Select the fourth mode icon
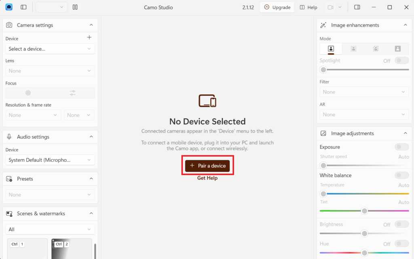This screenshot has width=414, height=259. [x=398, y=49]
